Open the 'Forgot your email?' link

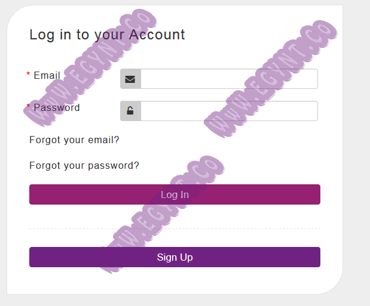coord(74,140)
